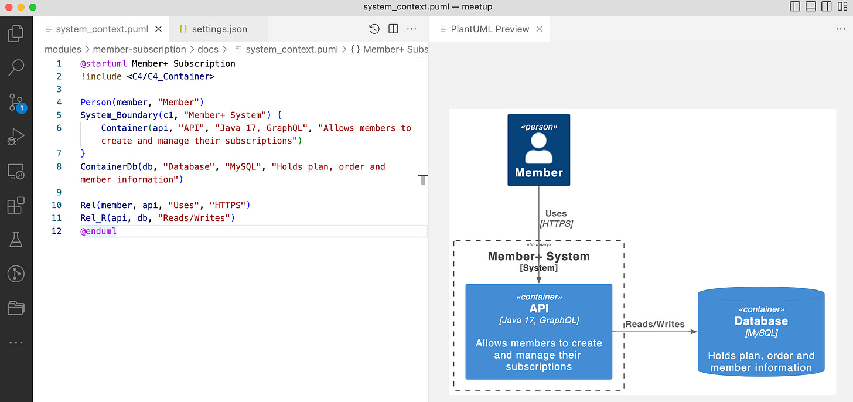
Task: Open the Testing flask view
Action: tap(16, 239)
